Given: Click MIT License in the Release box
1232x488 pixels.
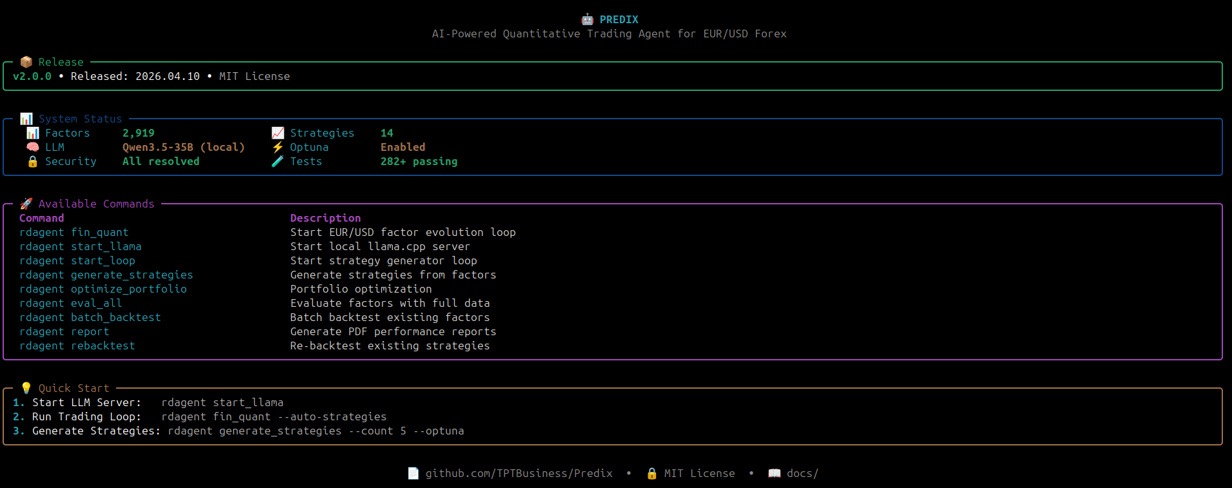Looking at the screenshot, I should click(x=254, y=76).
